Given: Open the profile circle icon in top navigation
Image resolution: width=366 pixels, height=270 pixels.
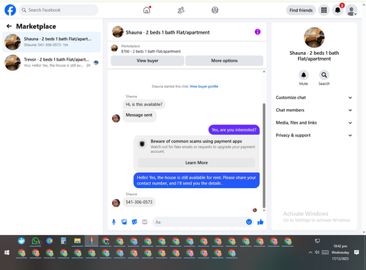Looking at the screenshot, I should pyautogui.click(x=215, y=10).
